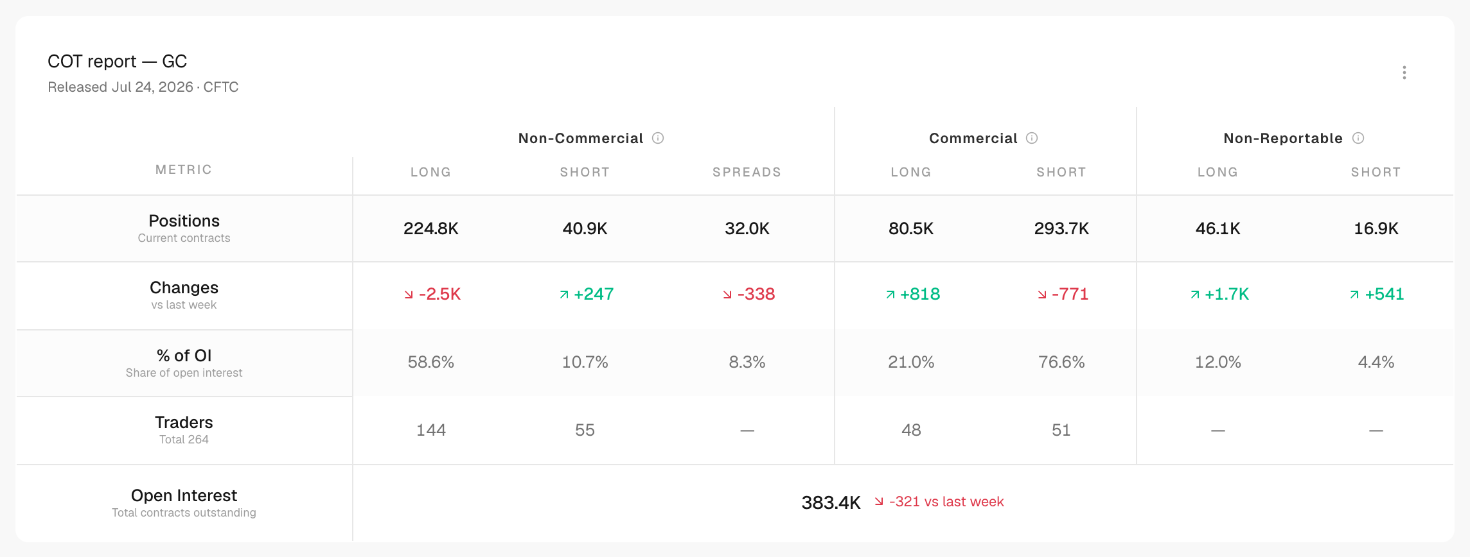Click the SPREADS column header
The width and height of the screenshot is (1470, 557).
coord(747,172)
